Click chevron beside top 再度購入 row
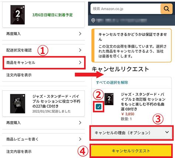 pos(80,34)
